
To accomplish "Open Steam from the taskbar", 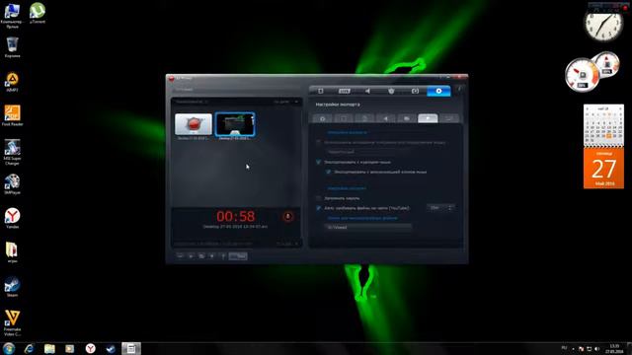I will (111, 348).
